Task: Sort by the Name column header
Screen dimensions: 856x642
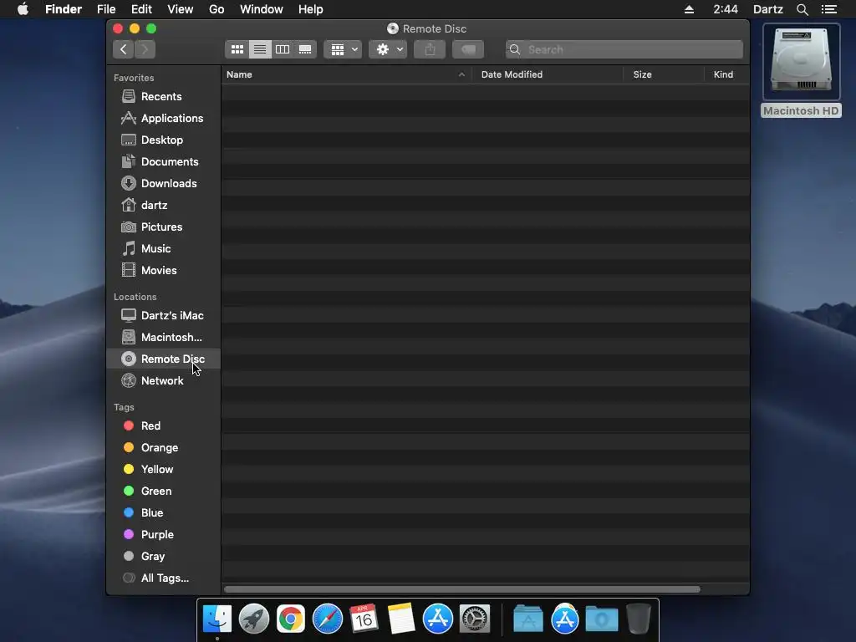Action: point(347,74)
